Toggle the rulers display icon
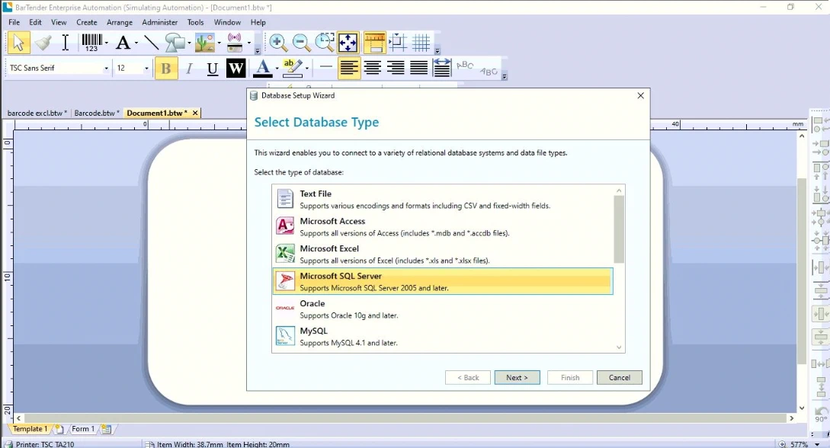The image size is (830, 448). point(374,43)
